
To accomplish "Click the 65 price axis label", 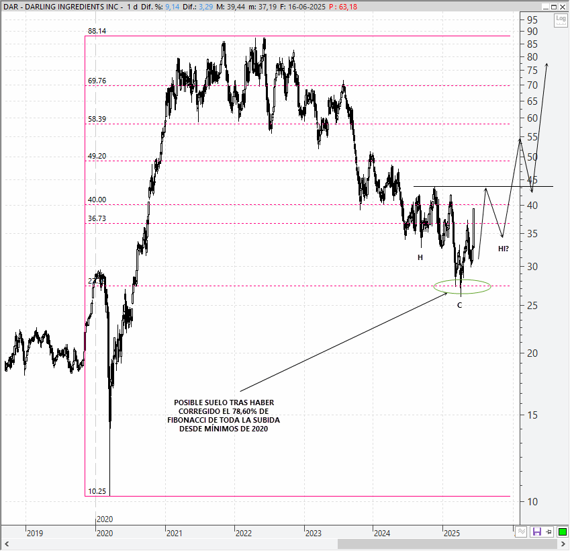I will coord(532,101).
